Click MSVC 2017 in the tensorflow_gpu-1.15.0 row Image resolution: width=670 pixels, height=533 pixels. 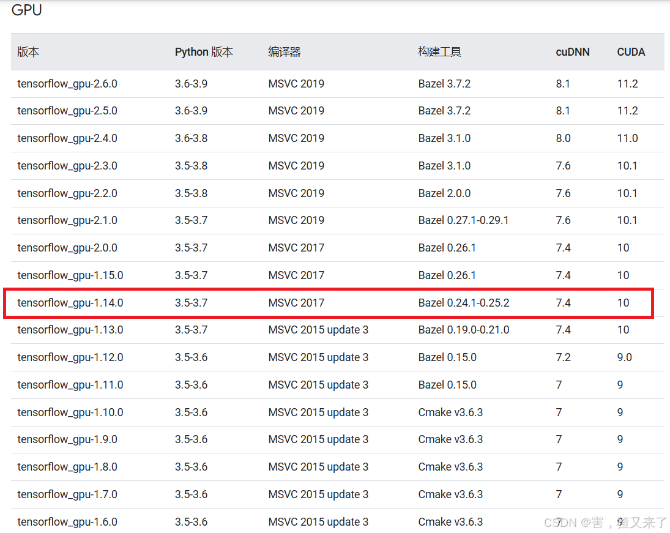296,275
